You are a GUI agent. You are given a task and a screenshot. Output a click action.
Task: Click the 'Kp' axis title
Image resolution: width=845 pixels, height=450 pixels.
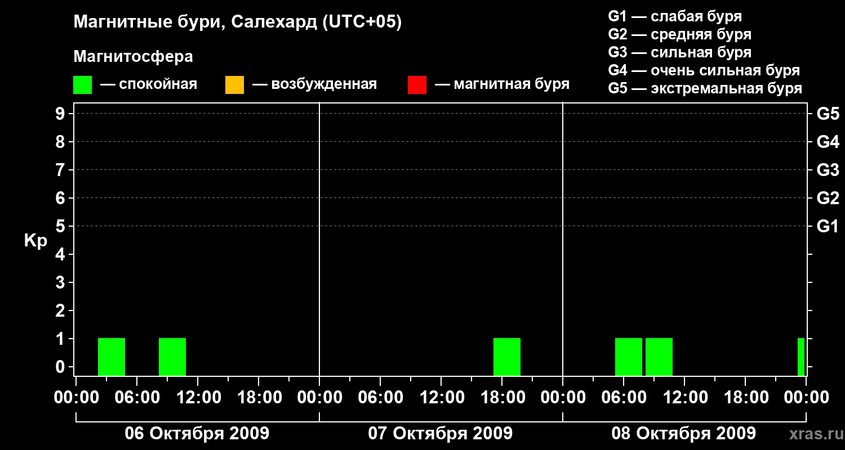(x=35, y=240)
